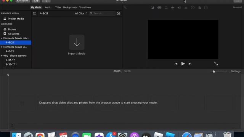The image size is (244, 137).
Task: Open the Speed speedometer adjustment
Action: click(x=193, y=8)
